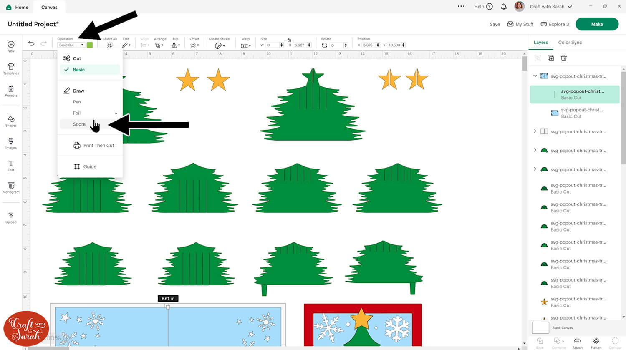Open the Flip dropdown
The image size is (626, 350).
click(x=176, y=45)
